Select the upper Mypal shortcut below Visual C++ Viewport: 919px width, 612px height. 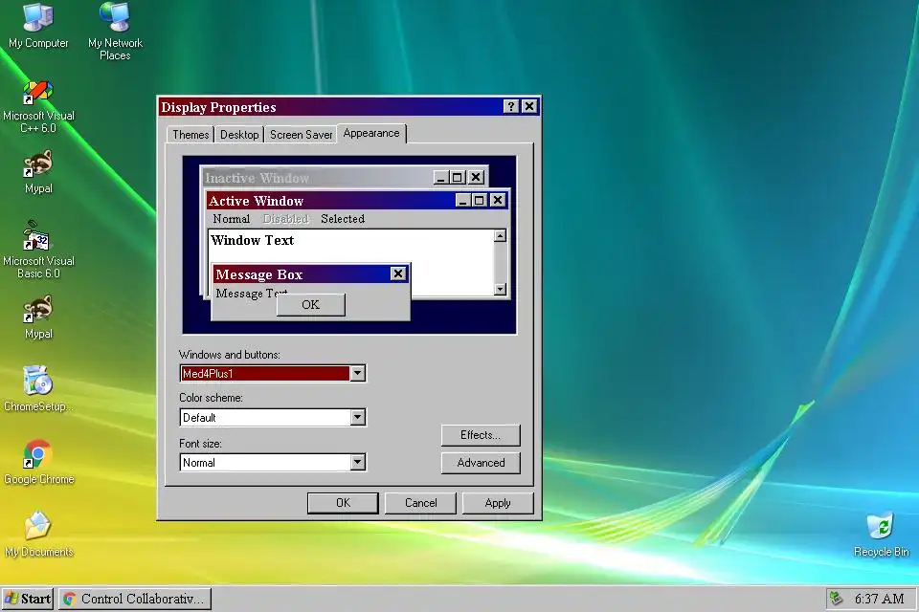(x=38, y=171)
